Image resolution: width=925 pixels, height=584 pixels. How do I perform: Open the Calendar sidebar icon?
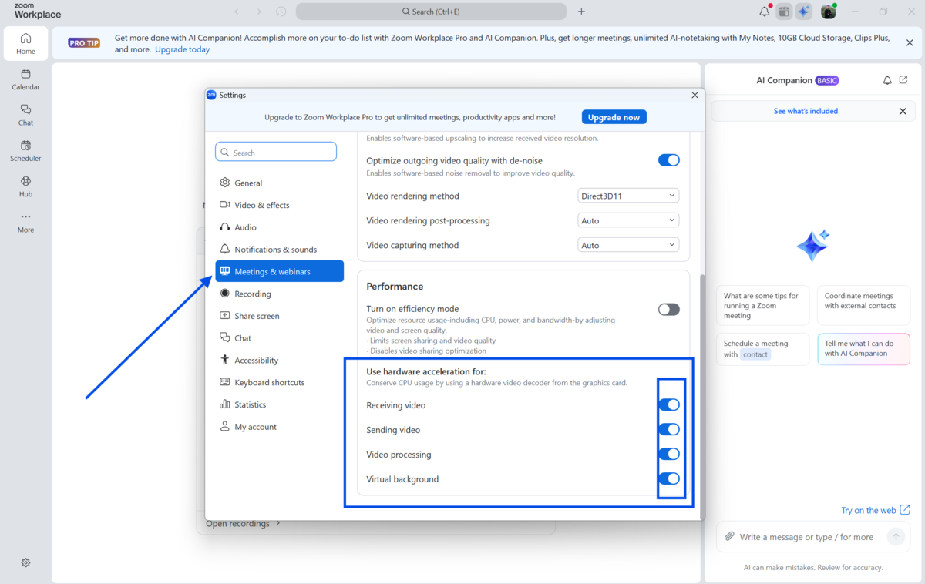pos(25,79)
